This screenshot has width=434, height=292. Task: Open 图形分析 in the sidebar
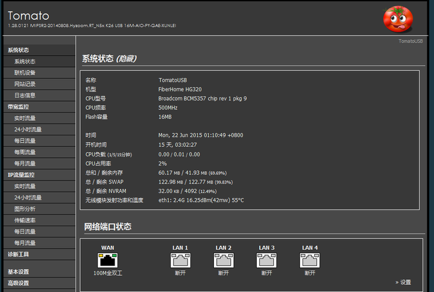coord(39,209)
